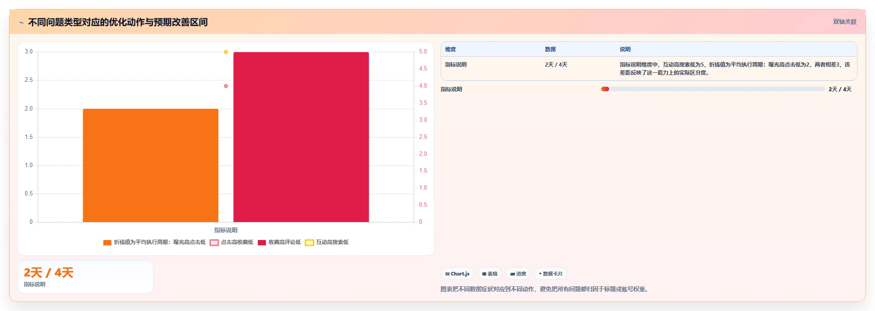Select the 进度 tag chip
Image resolution: width=875 pixels, height=311 pixels.
pos(518,274)
